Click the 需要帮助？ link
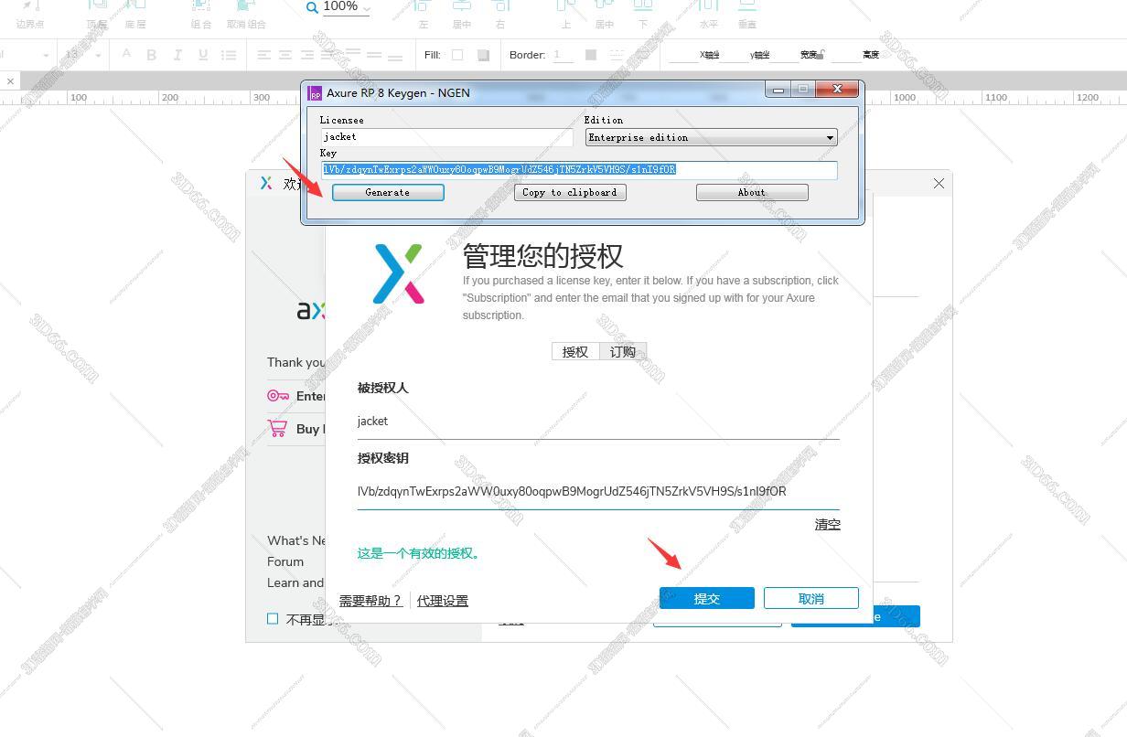 coord(370,601)
